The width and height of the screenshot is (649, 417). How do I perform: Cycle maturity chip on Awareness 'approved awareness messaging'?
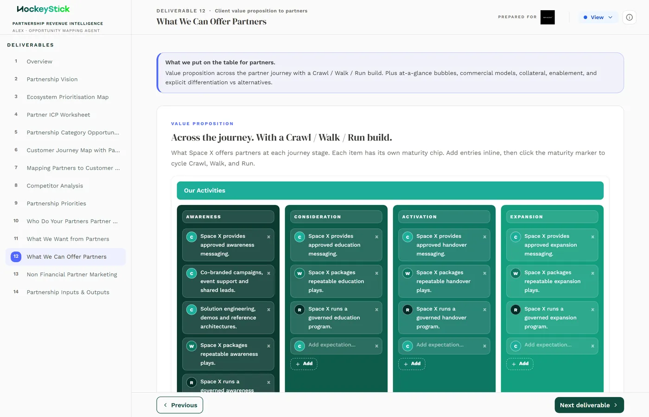(x=191, y=237)
